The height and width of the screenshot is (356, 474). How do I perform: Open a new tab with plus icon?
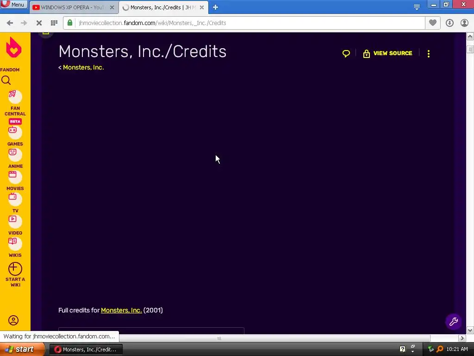(215, 7)
